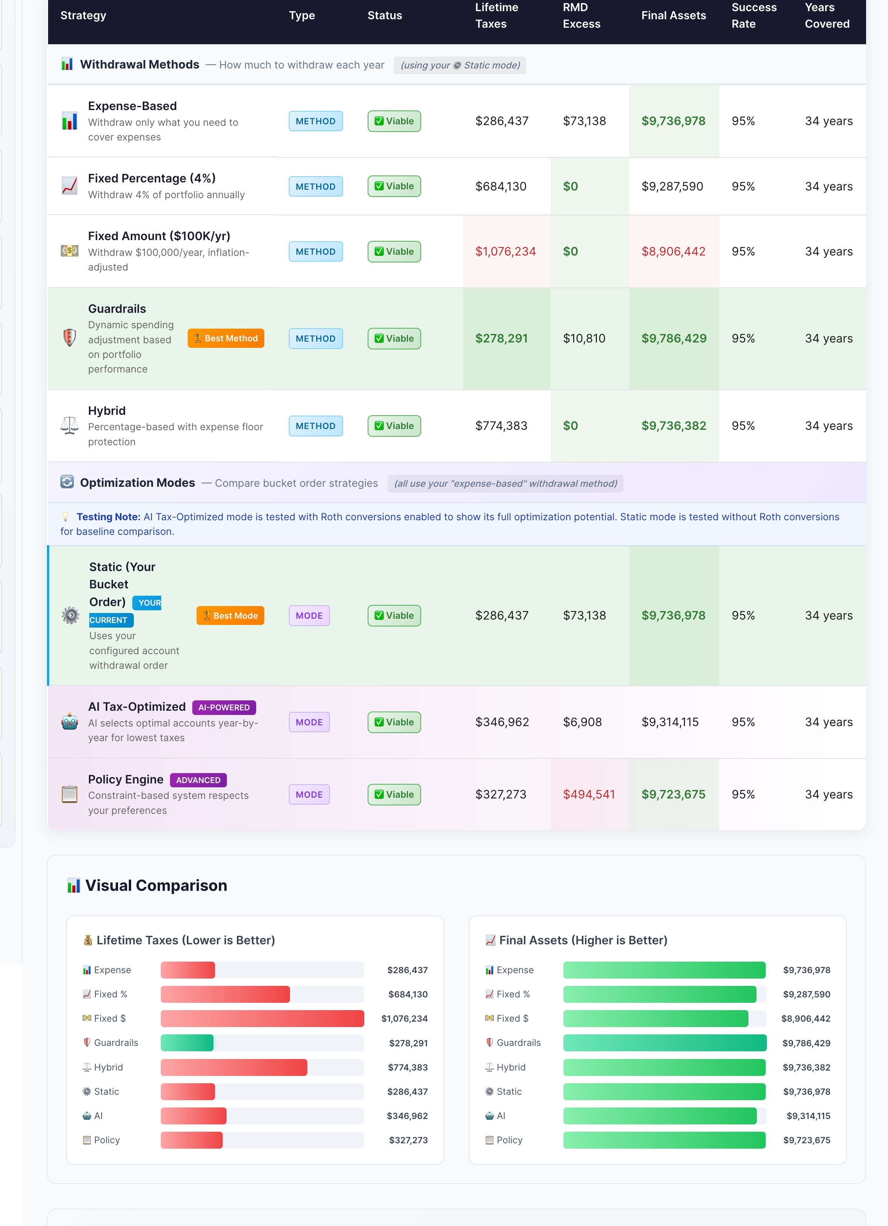Click the METHOD tag on Hybrid row
This screenshot has height=1226, width=888.
point(315,426)
